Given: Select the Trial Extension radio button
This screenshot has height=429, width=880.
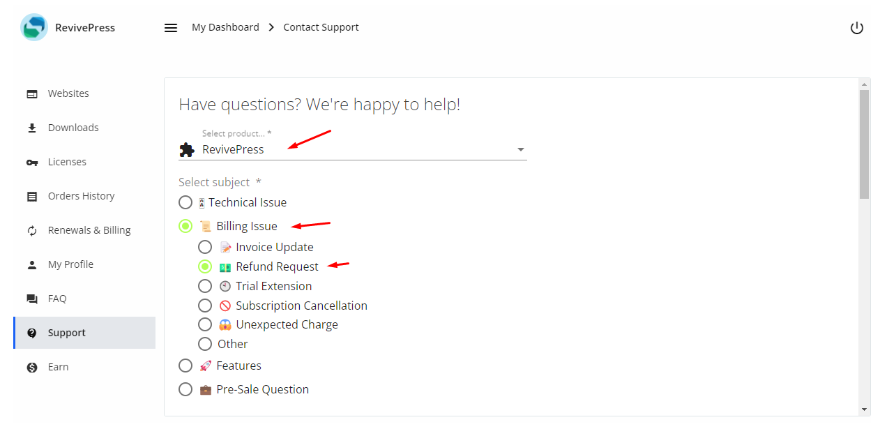Looking at the screenshot, I should pos(205,286).
